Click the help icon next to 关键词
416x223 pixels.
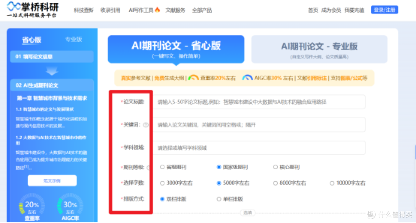[146, 125]
